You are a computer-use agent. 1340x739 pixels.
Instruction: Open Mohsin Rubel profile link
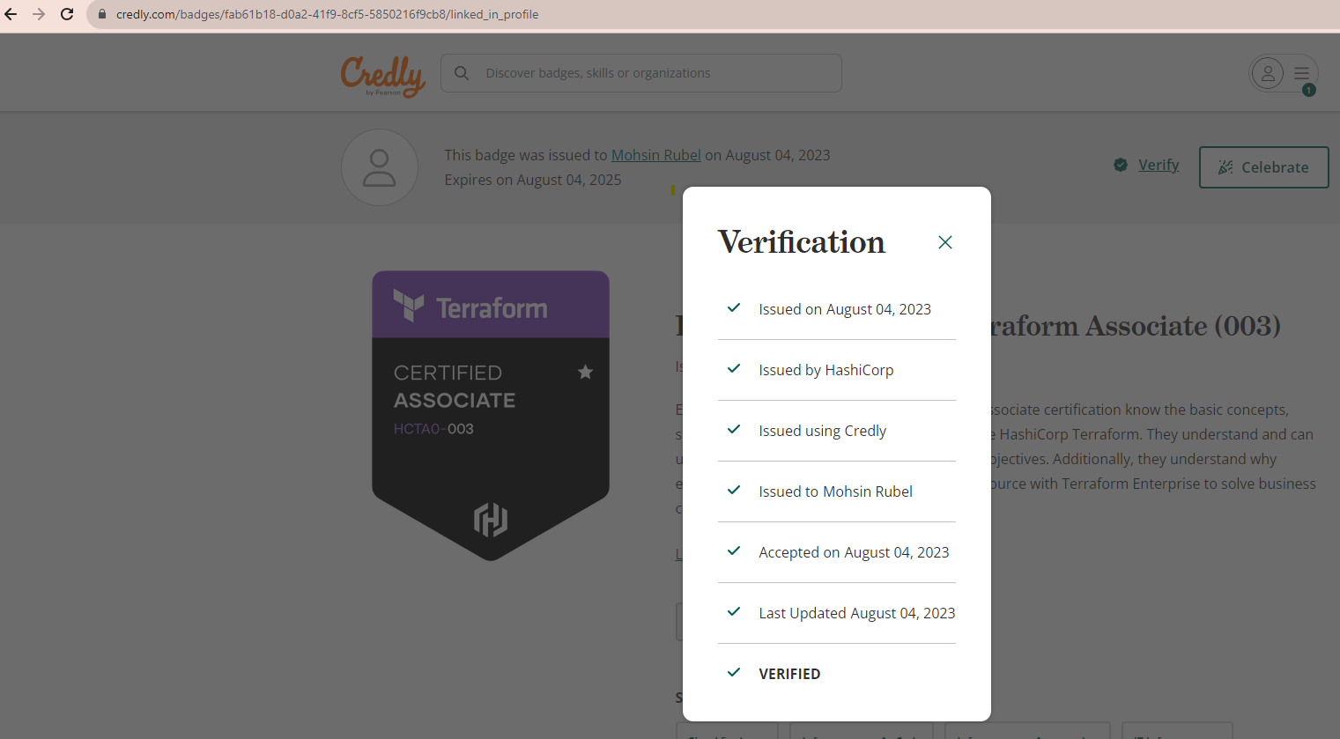coord(655,155)
